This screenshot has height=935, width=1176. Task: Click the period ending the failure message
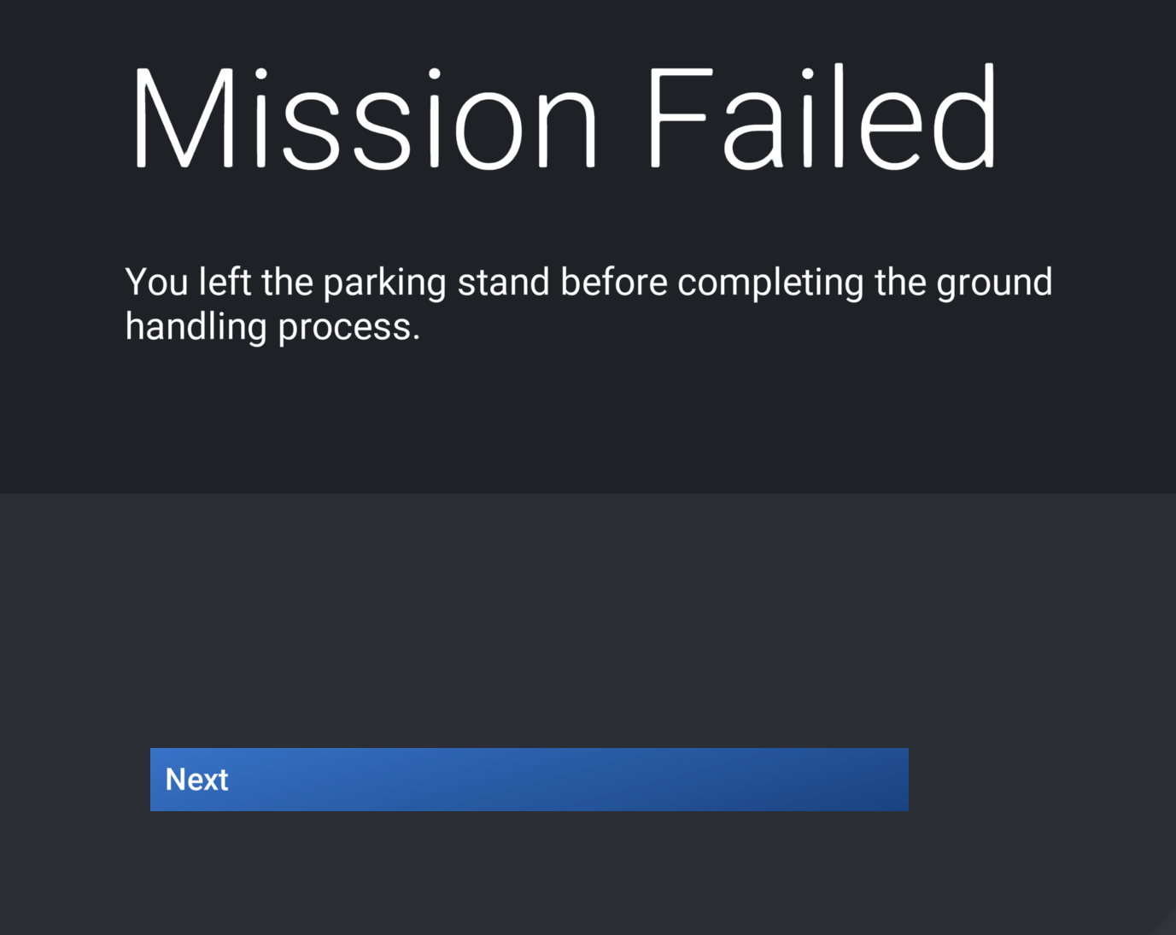pos(416,338)
